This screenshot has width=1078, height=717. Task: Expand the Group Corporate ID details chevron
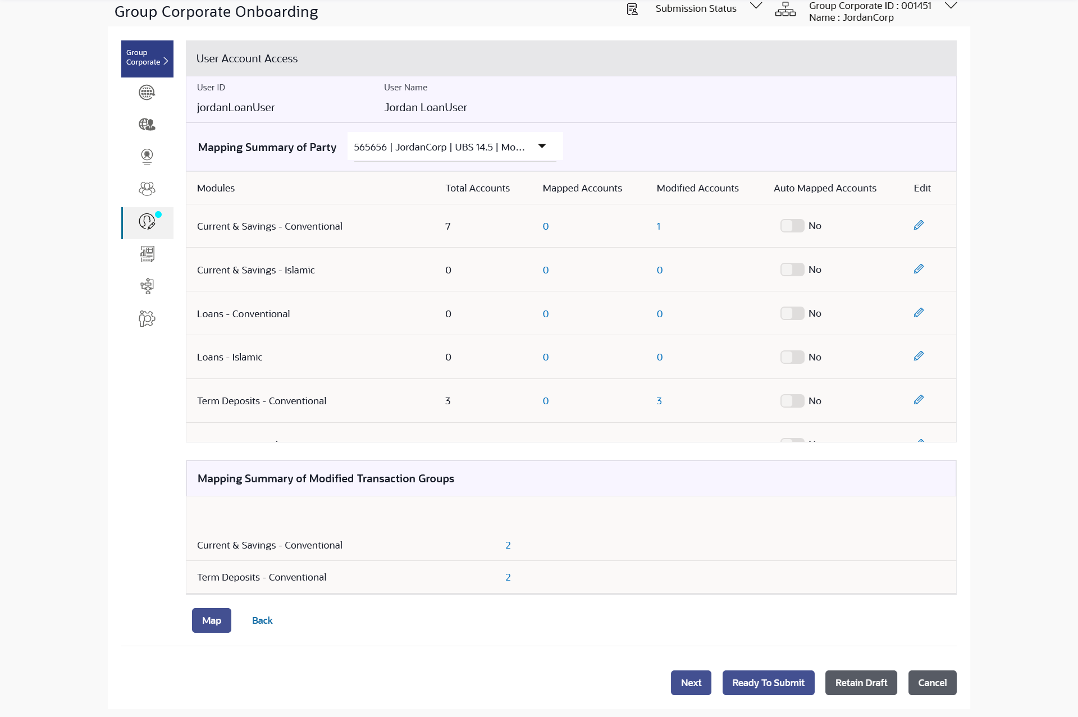951,6
